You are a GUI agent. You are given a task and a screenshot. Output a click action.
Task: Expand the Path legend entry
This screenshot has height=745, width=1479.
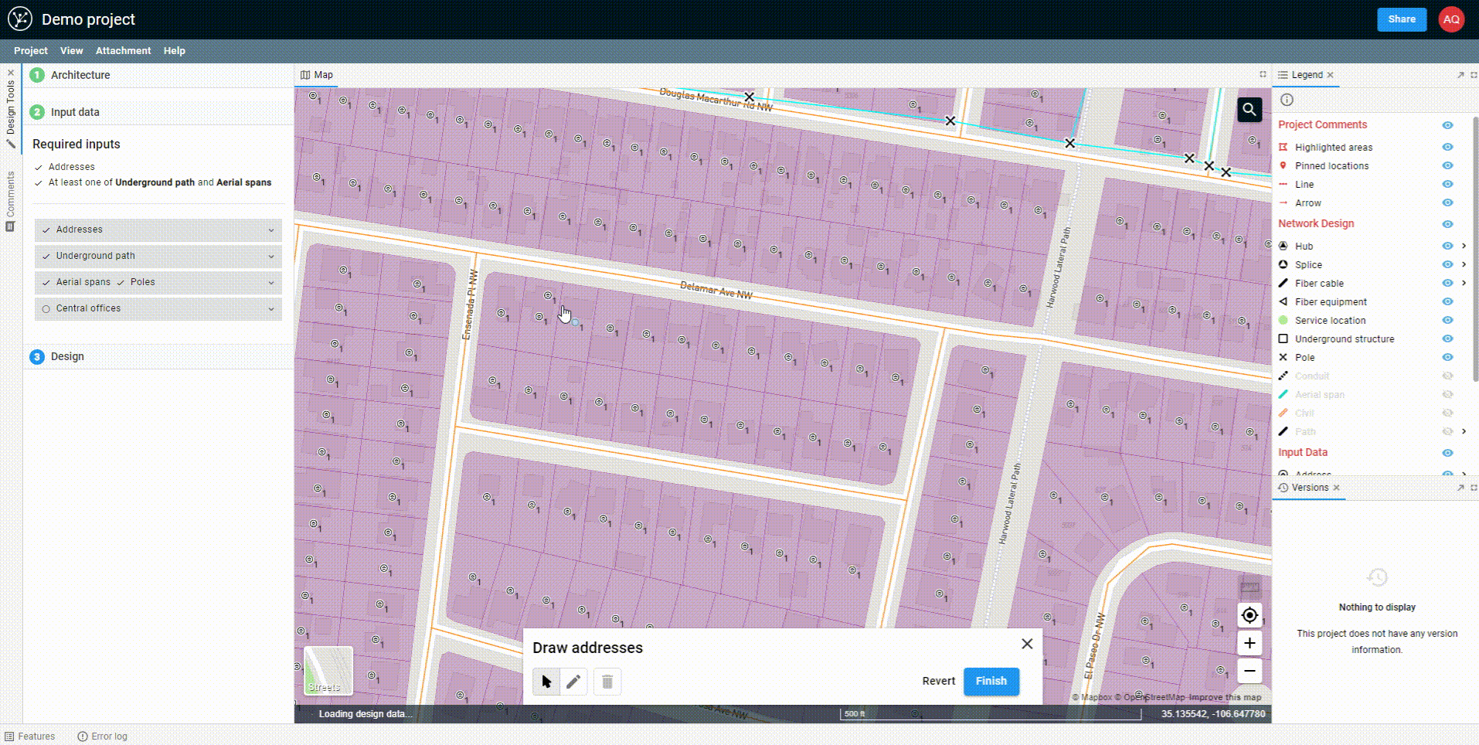(1464, 431)
